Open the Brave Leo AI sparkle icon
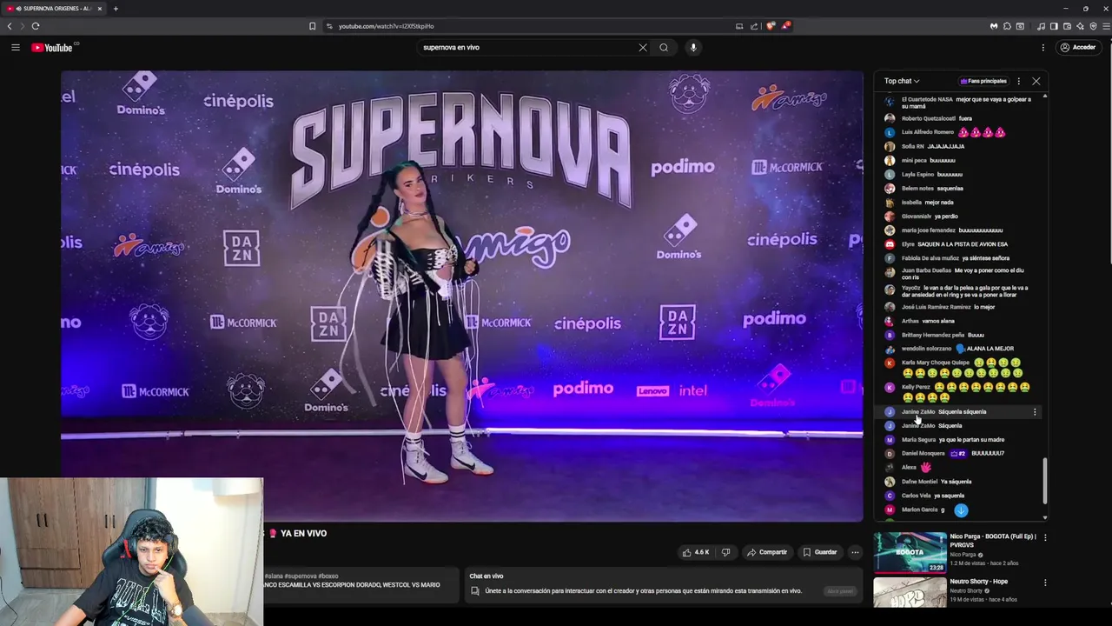The image size is (1112, 626). click(1080, 26)
